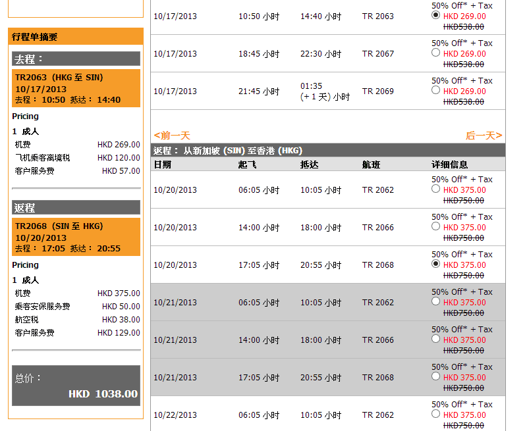Click the 总价 HKD 1038.00 total box

pyautogui.click(x=76, y=386)
